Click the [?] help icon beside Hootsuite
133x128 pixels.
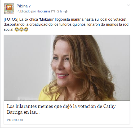pyautogui.click(x=53, y=11)
